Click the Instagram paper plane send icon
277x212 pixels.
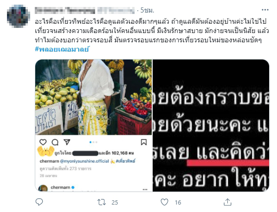(x=67, y=142)
